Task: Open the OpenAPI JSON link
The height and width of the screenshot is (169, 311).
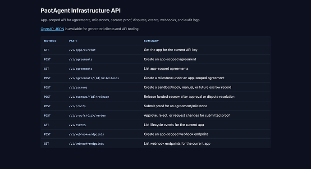Action: [52, 29]
